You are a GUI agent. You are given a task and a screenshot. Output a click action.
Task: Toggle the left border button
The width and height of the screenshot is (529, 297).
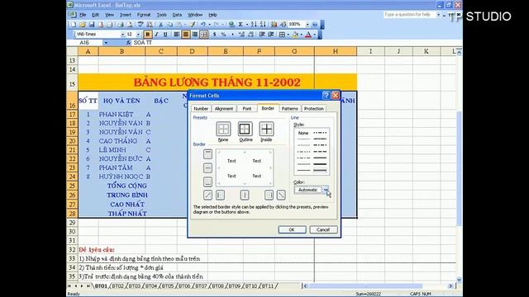(221, 195)
